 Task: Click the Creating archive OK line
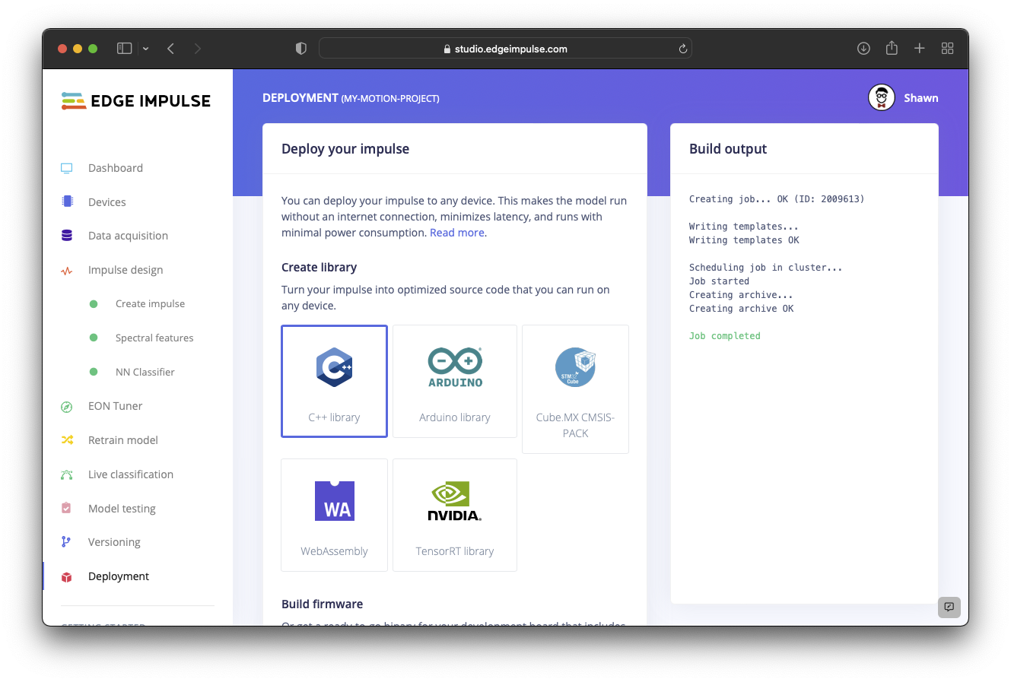coord(741,309)
